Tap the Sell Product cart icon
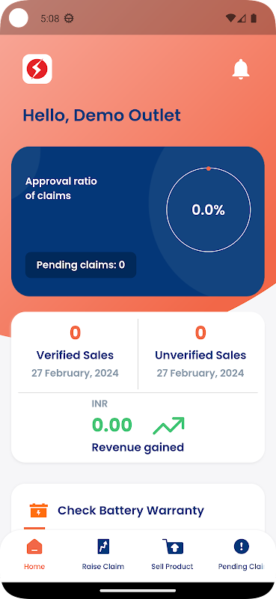The image size is (276, 599). [173, 547]
